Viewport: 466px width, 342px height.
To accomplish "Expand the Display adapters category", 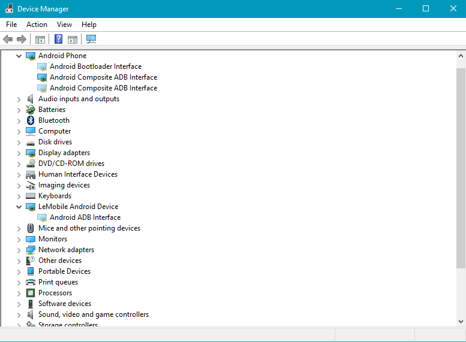I will tap(19, 153).
